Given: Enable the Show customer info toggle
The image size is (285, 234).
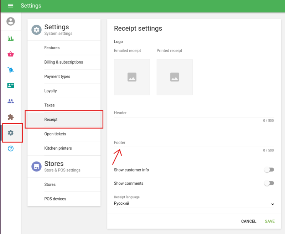Looking at the screenshot, I should click(269, 170).
